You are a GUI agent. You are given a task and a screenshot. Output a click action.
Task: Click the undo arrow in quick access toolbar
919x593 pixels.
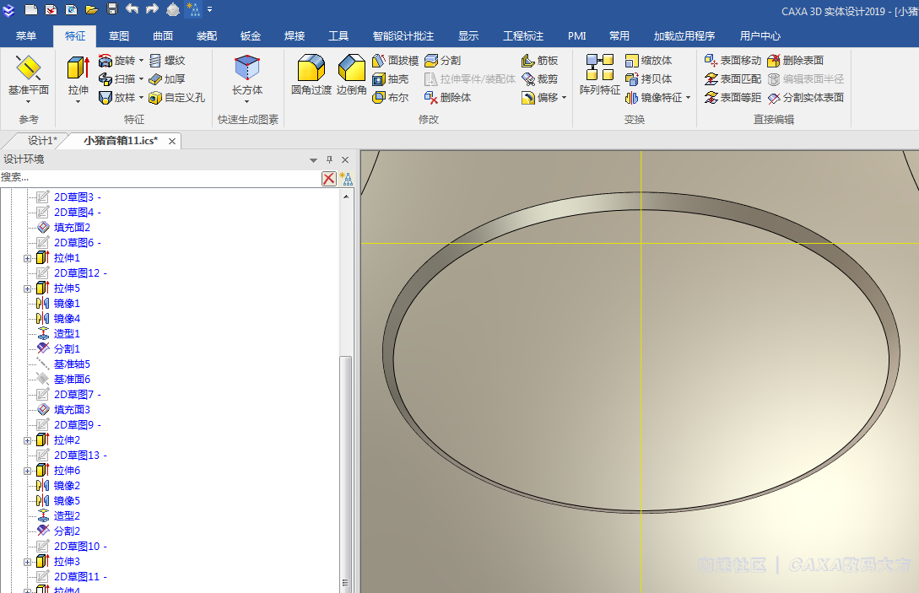tap(132, 8)
